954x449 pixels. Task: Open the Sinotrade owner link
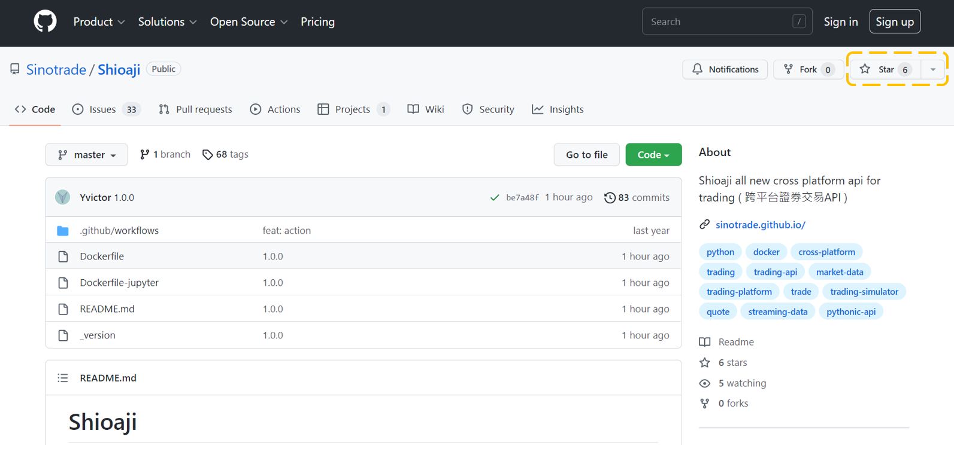tap(56, 69)
